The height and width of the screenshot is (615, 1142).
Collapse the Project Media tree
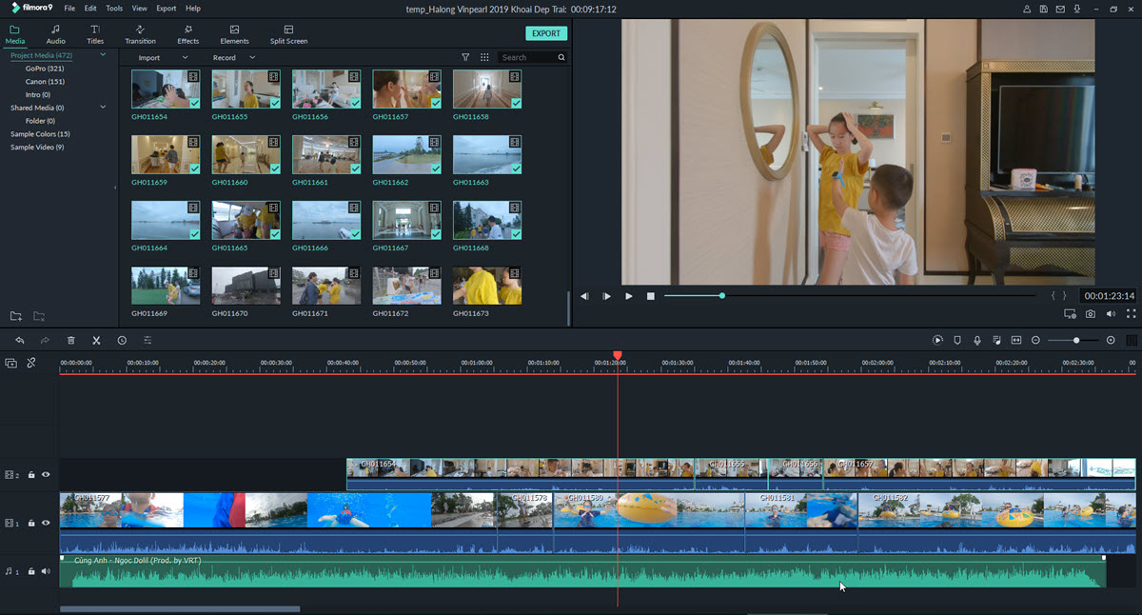pyautogui.click(x=103, y=55)
